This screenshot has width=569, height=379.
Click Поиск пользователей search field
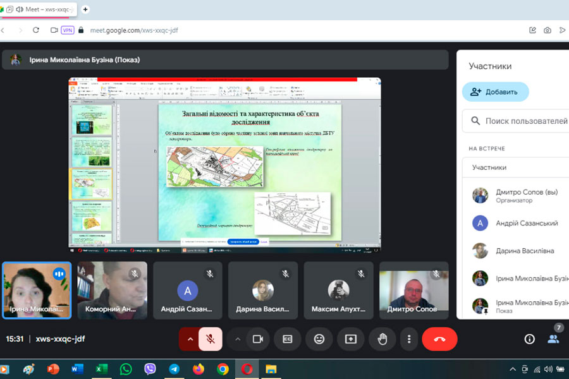click(517, 121)
